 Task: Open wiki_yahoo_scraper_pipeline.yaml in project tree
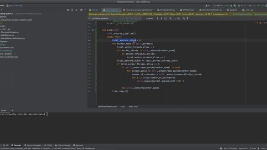tap(16, 20)
